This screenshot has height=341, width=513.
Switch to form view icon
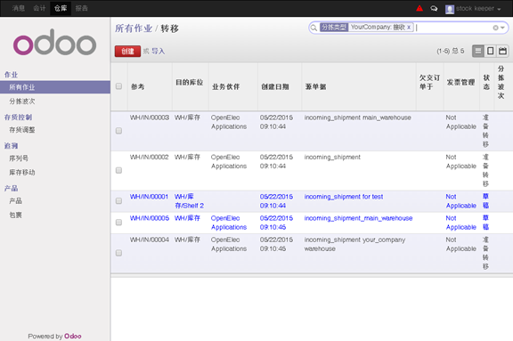pyautogui.click(x=490, y=51)
